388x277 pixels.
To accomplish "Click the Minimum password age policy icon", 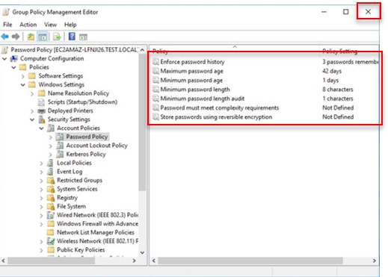I will coord(155,80).
